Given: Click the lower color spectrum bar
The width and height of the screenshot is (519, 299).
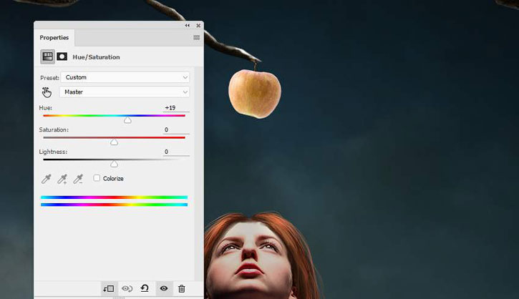Looking at the screenshot, I should [115, 205].
